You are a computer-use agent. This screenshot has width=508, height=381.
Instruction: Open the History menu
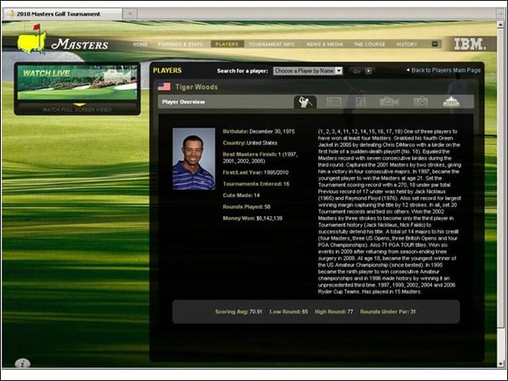pos(407,44)
